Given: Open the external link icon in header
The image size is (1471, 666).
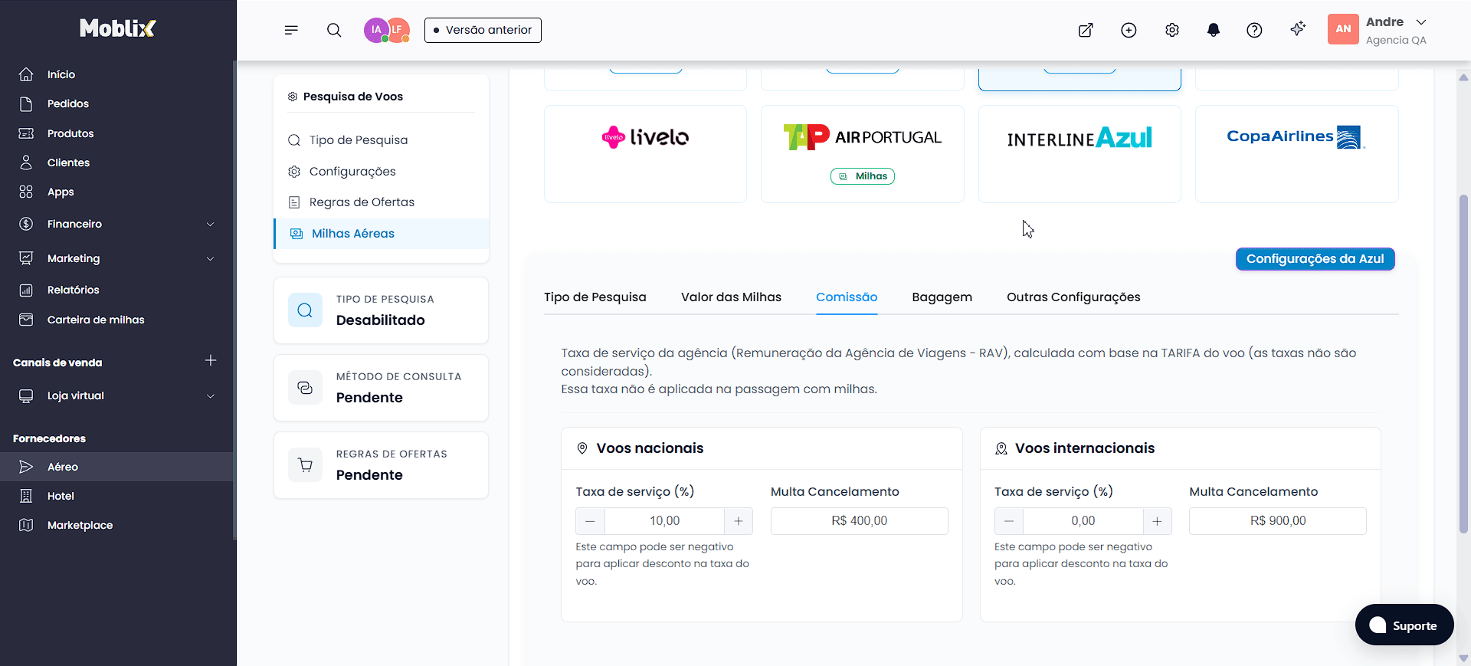Looking at the screenshot, I should (1086, 30).
